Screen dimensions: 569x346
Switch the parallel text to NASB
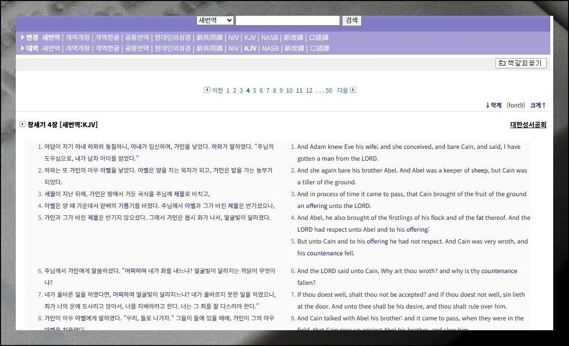(270, 48)
